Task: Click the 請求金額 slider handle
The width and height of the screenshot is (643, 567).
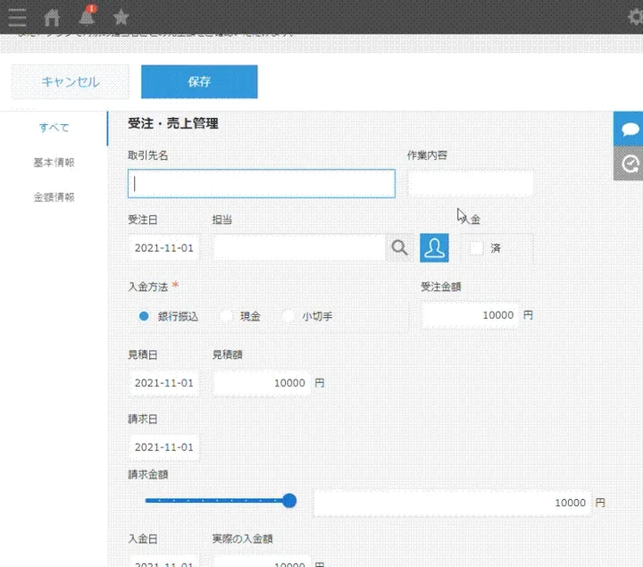Action: click(289, 501)
